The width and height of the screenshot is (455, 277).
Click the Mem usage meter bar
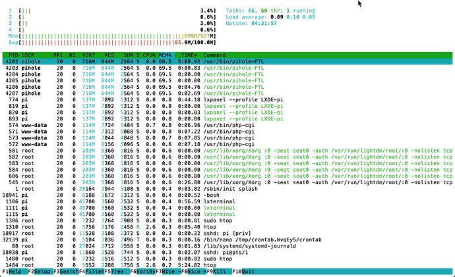pos(99,36)
